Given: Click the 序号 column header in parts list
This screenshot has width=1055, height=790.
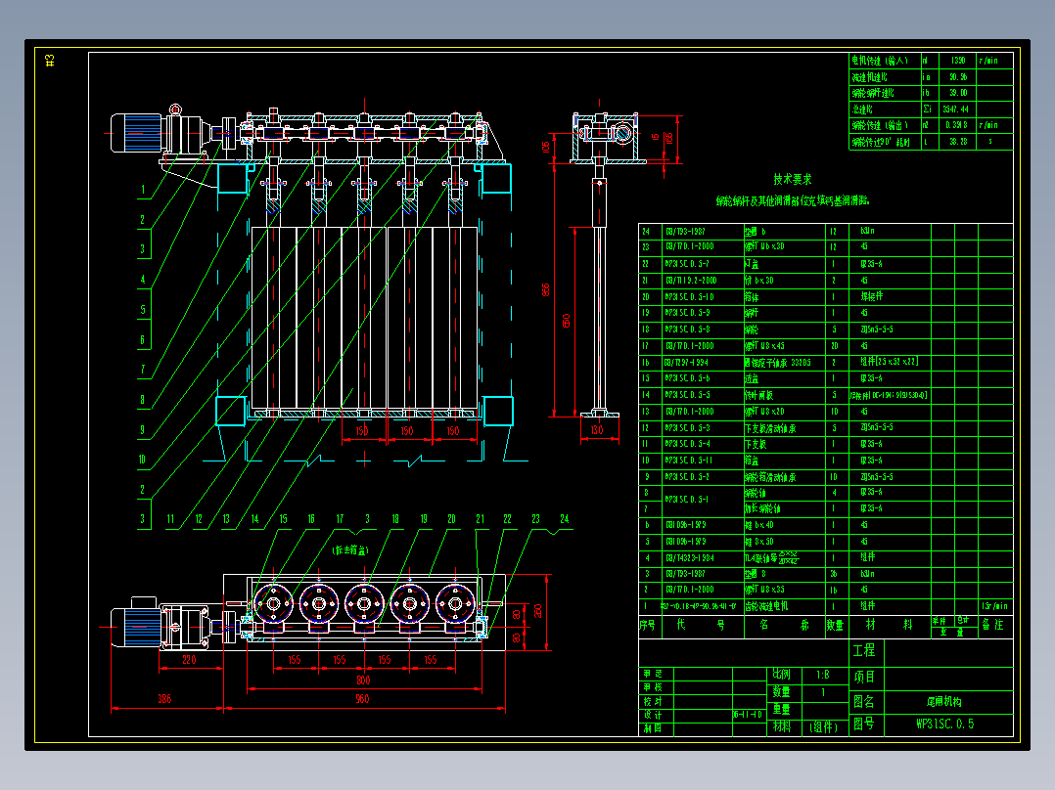Looking at the screenshot, I should (x=647, y=624).
